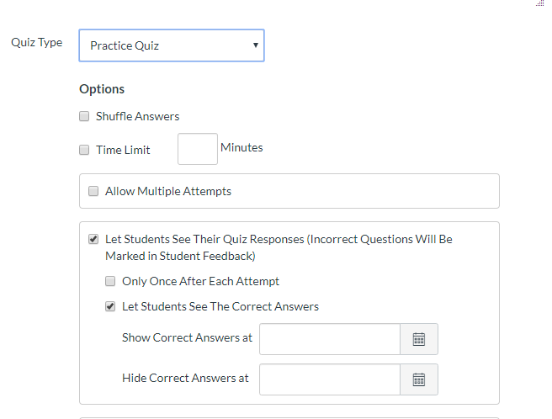Screen dimensions: 552x419
Task: Open the Quiz Type dropdown
Action: tap(172, 45)
